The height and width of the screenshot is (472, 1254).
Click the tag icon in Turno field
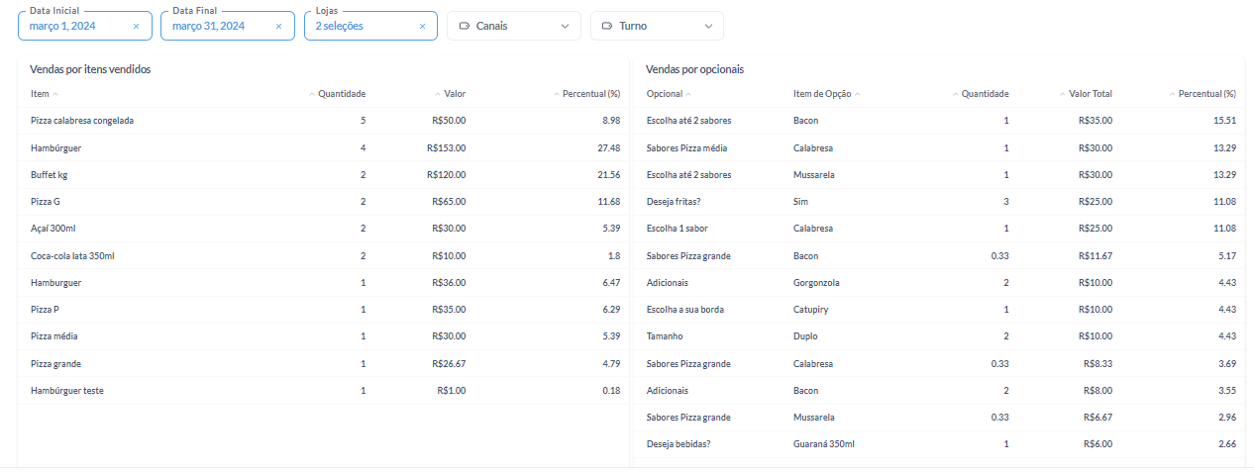pos(607,26)
